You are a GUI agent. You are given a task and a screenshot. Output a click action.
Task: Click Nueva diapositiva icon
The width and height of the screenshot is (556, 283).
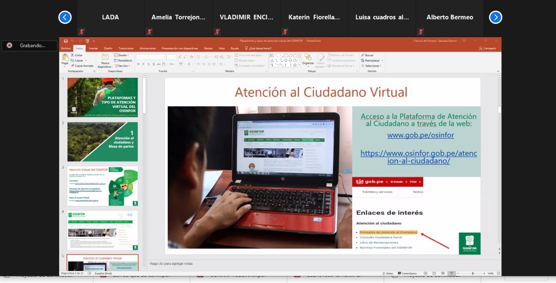pyautogui.click(x=105, y=57)
